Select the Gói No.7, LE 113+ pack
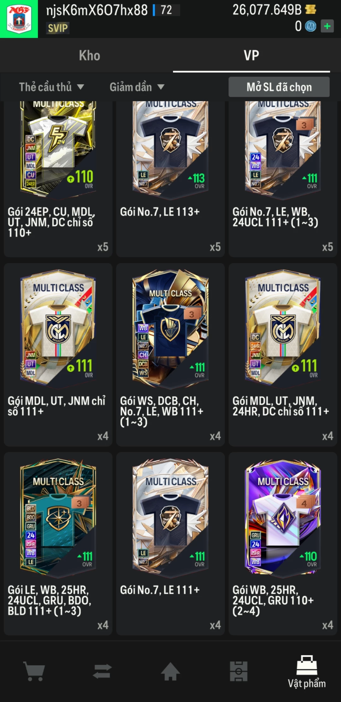 [x=170, y=179]
